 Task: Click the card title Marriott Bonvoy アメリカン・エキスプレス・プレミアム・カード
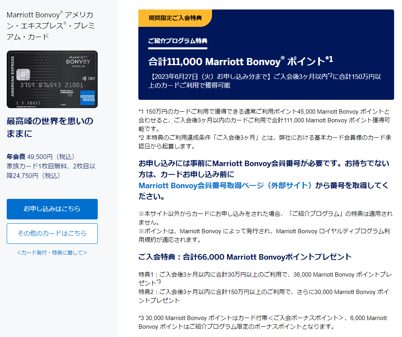[51, 26]
